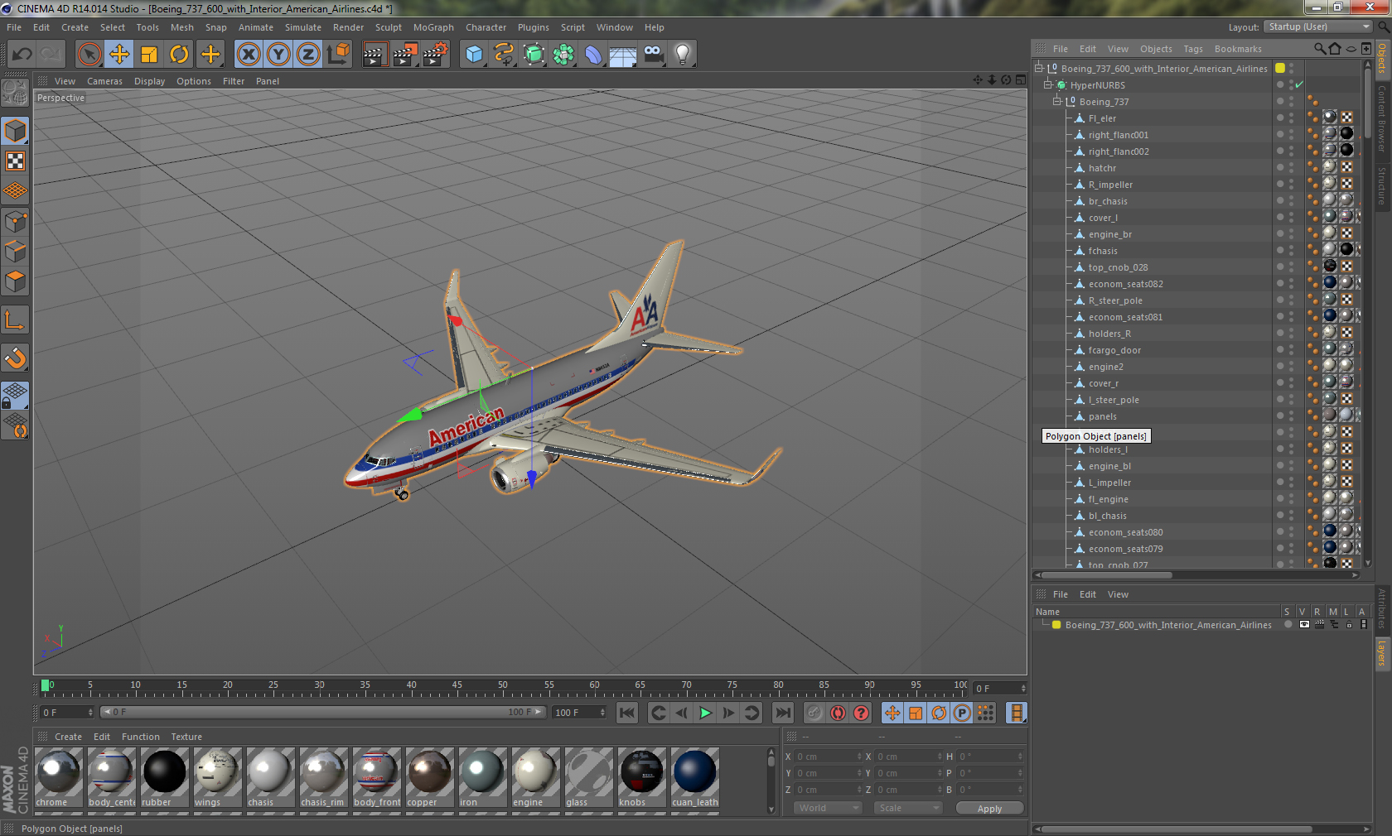Go to start of animation
The height and width of the screenshot is (836, 1392).
pyautogui.click(x=627, y=713)
